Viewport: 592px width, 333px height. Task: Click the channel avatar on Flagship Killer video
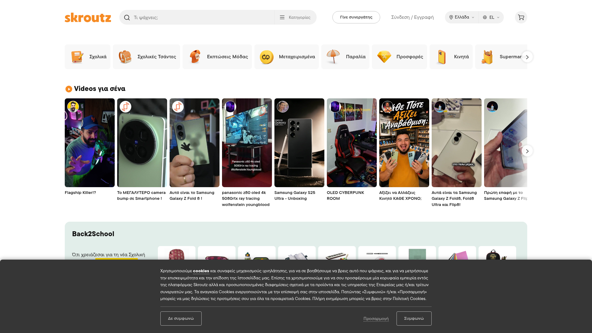(73, 107)
